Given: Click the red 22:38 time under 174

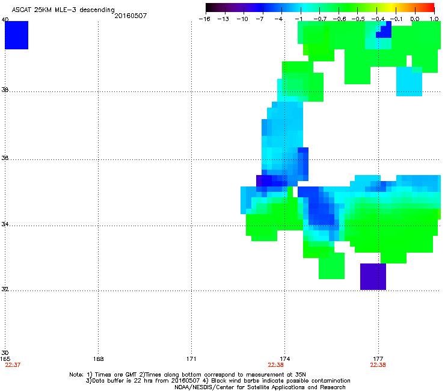Looking at the screenshot, I should pos(275,365).
